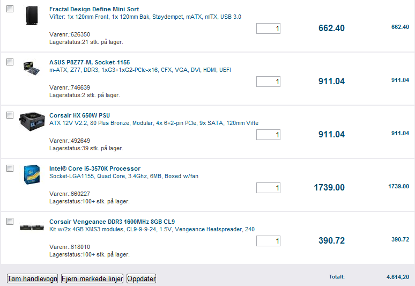Open the Intel Core i5-3570K Processor link

click(x=95, y=168)
